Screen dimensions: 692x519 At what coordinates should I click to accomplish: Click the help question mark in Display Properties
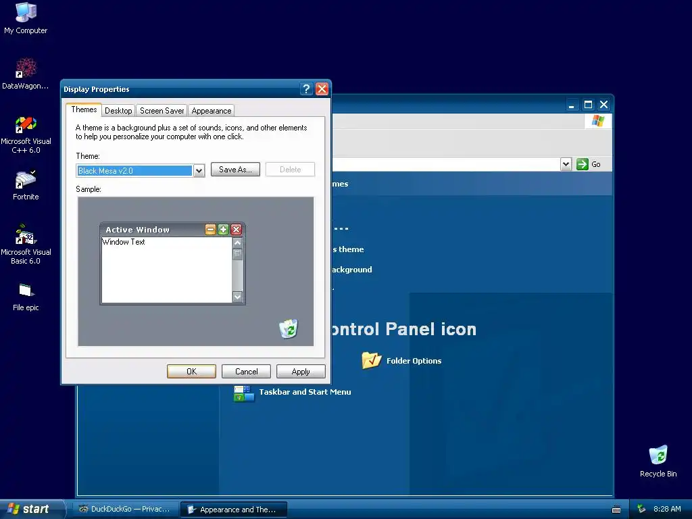click(x=306, y=89)
